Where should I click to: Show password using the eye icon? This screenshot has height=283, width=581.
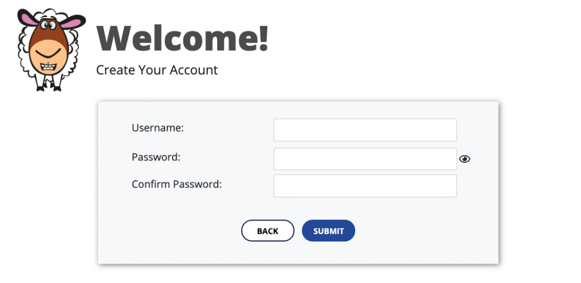[464, 159]
